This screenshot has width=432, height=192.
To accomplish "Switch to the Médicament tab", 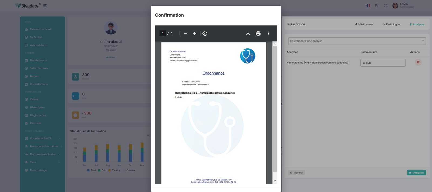I will pyautogui.click(x=364, y=24).
